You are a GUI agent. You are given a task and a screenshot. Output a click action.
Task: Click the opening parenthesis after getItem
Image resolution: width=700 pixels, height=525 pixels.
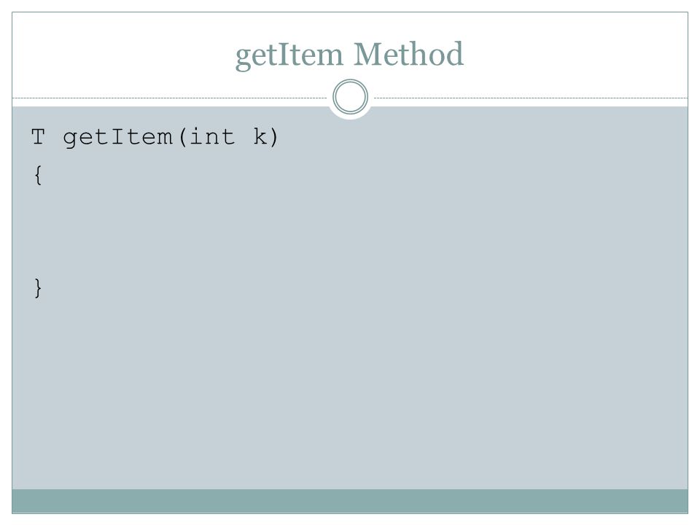pyautogui.click(x=182, y=137)
